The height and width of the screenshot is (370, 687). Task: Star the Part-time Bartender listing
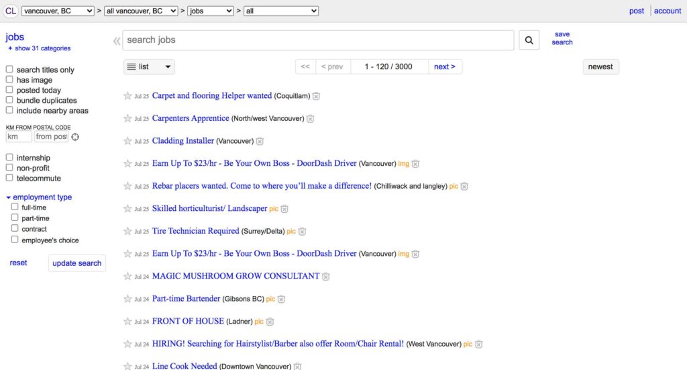click(127, 299)
